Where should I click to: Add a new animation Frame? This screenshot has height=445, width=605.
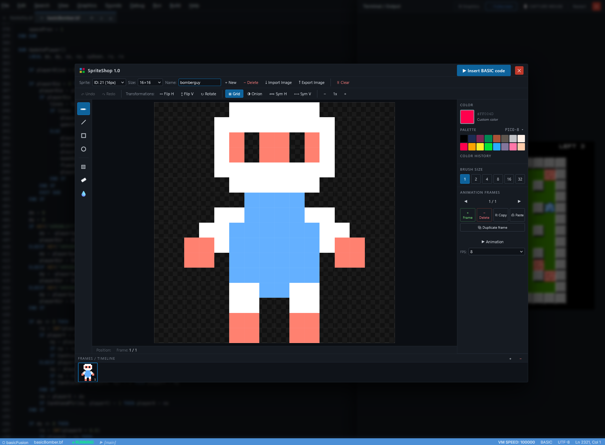point(468,215)
